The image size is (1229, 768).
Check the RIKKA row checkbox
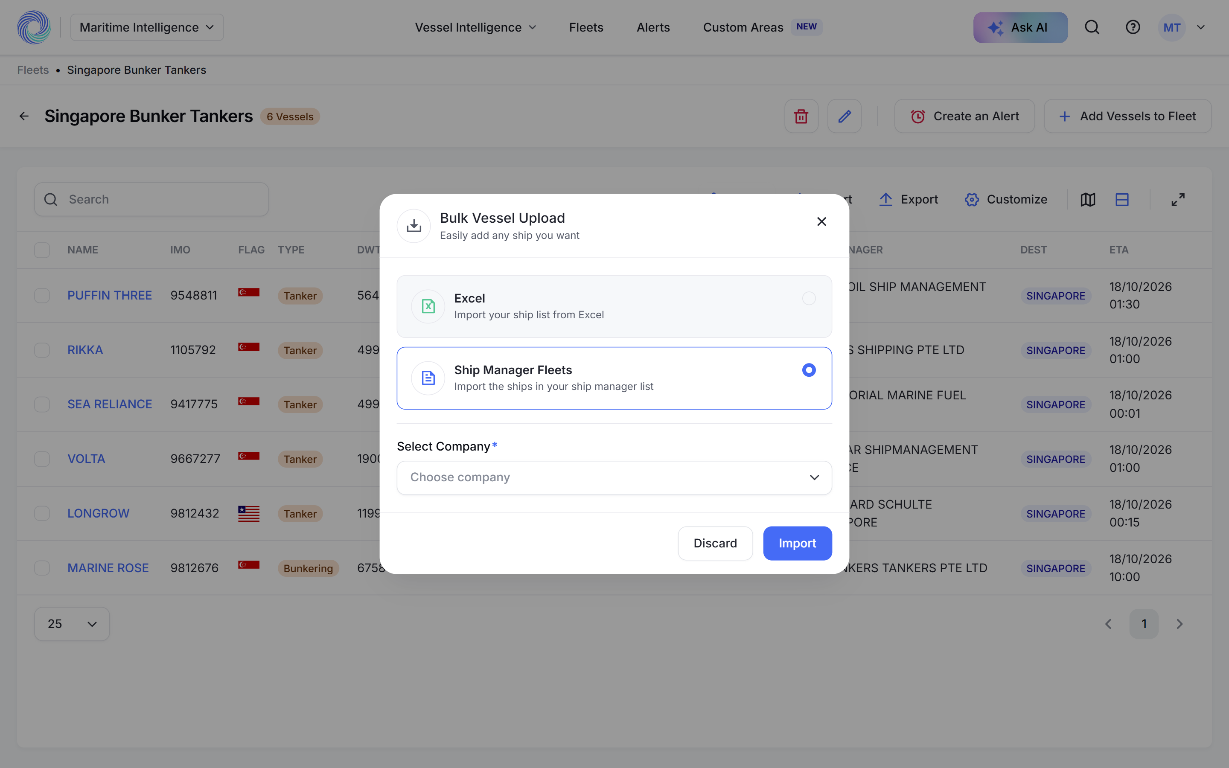tap(42, 350)
